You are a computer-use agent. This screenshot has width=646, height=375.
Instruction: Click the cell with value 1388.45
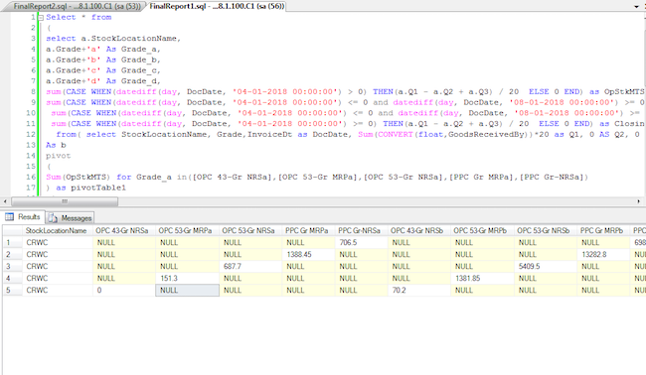(308, 255)
